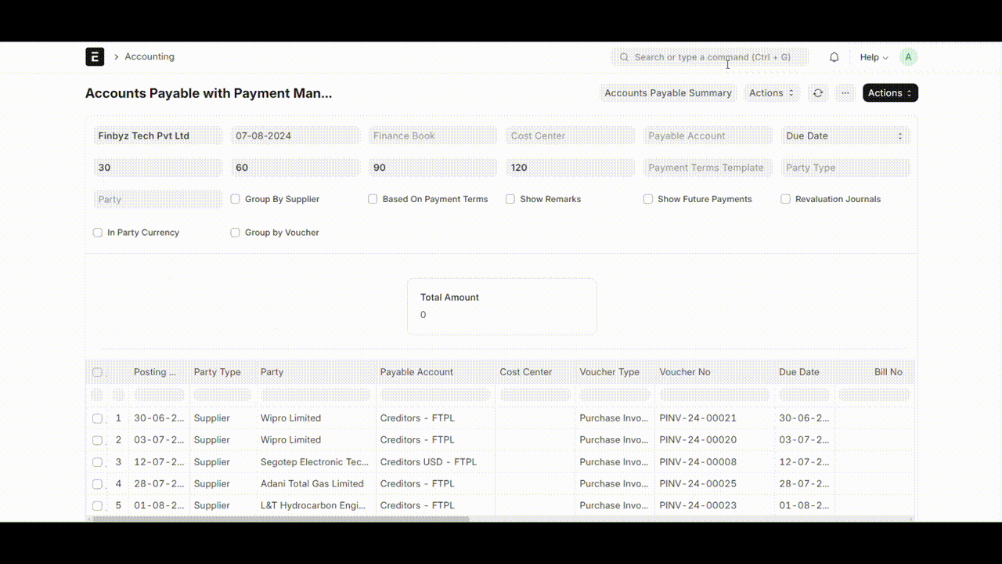Open the Finance Book filter
1002x564 pixels.
point(433,136)
